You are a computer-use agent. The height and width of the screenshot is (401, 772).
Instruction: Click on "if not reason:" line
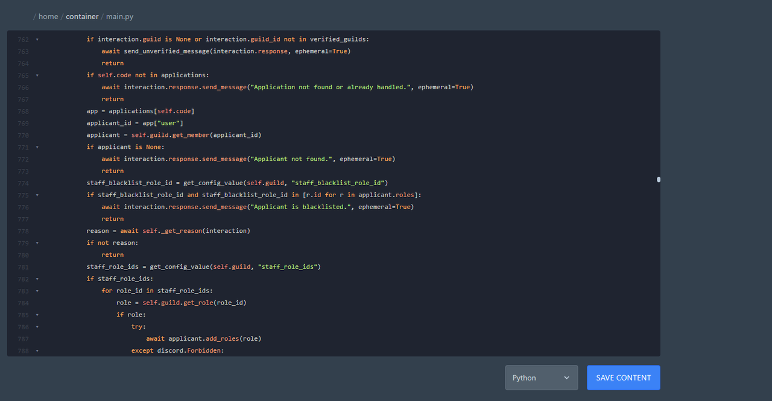pyautogui.click(x=112, y=243)
